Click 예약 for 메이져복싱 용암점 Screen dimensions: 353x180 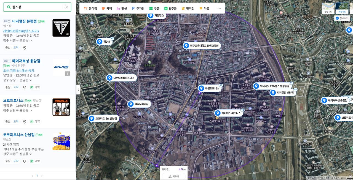35,87
